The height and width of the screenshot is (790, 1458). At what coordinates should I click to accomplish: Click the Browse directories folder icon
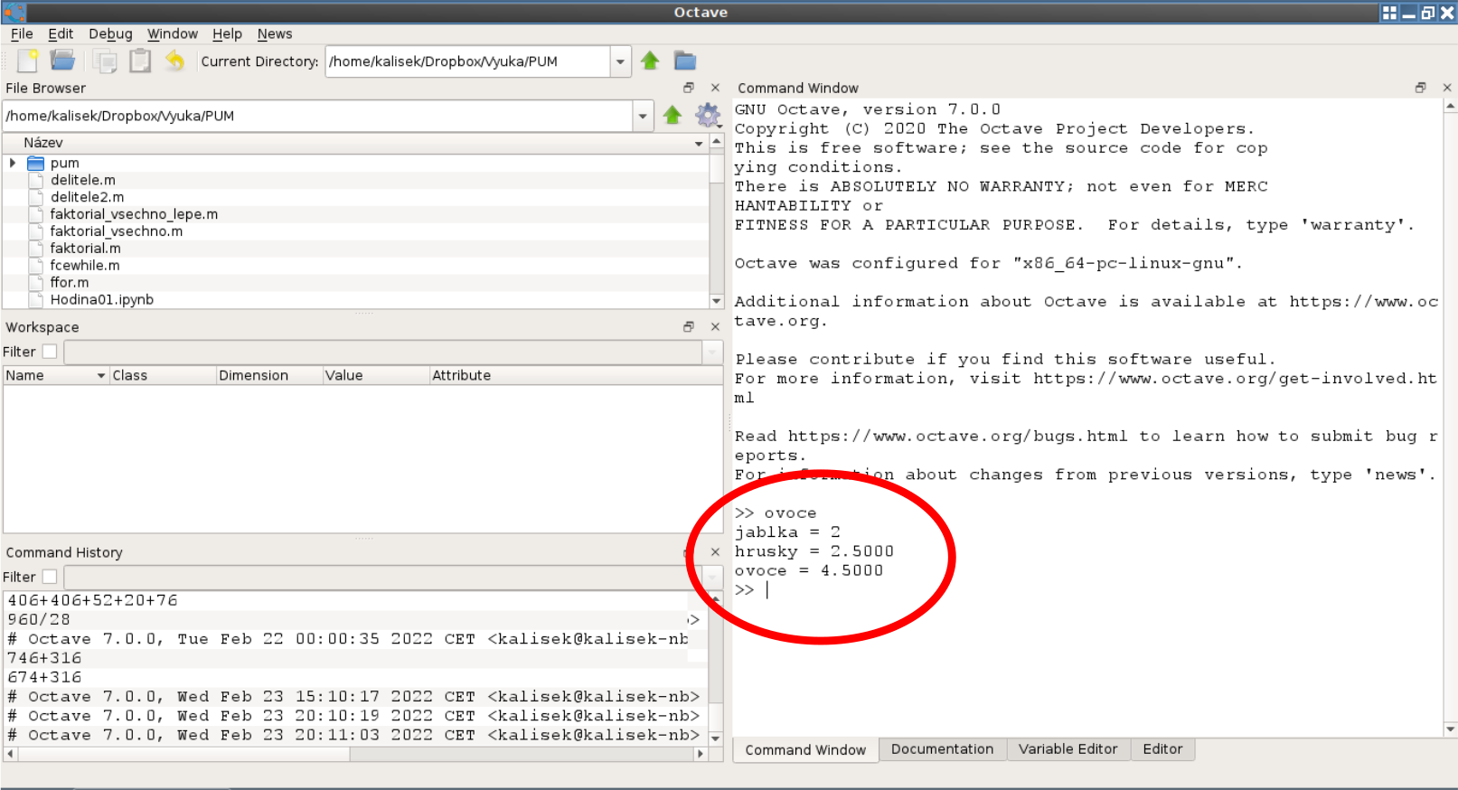(x=685, y=61)
